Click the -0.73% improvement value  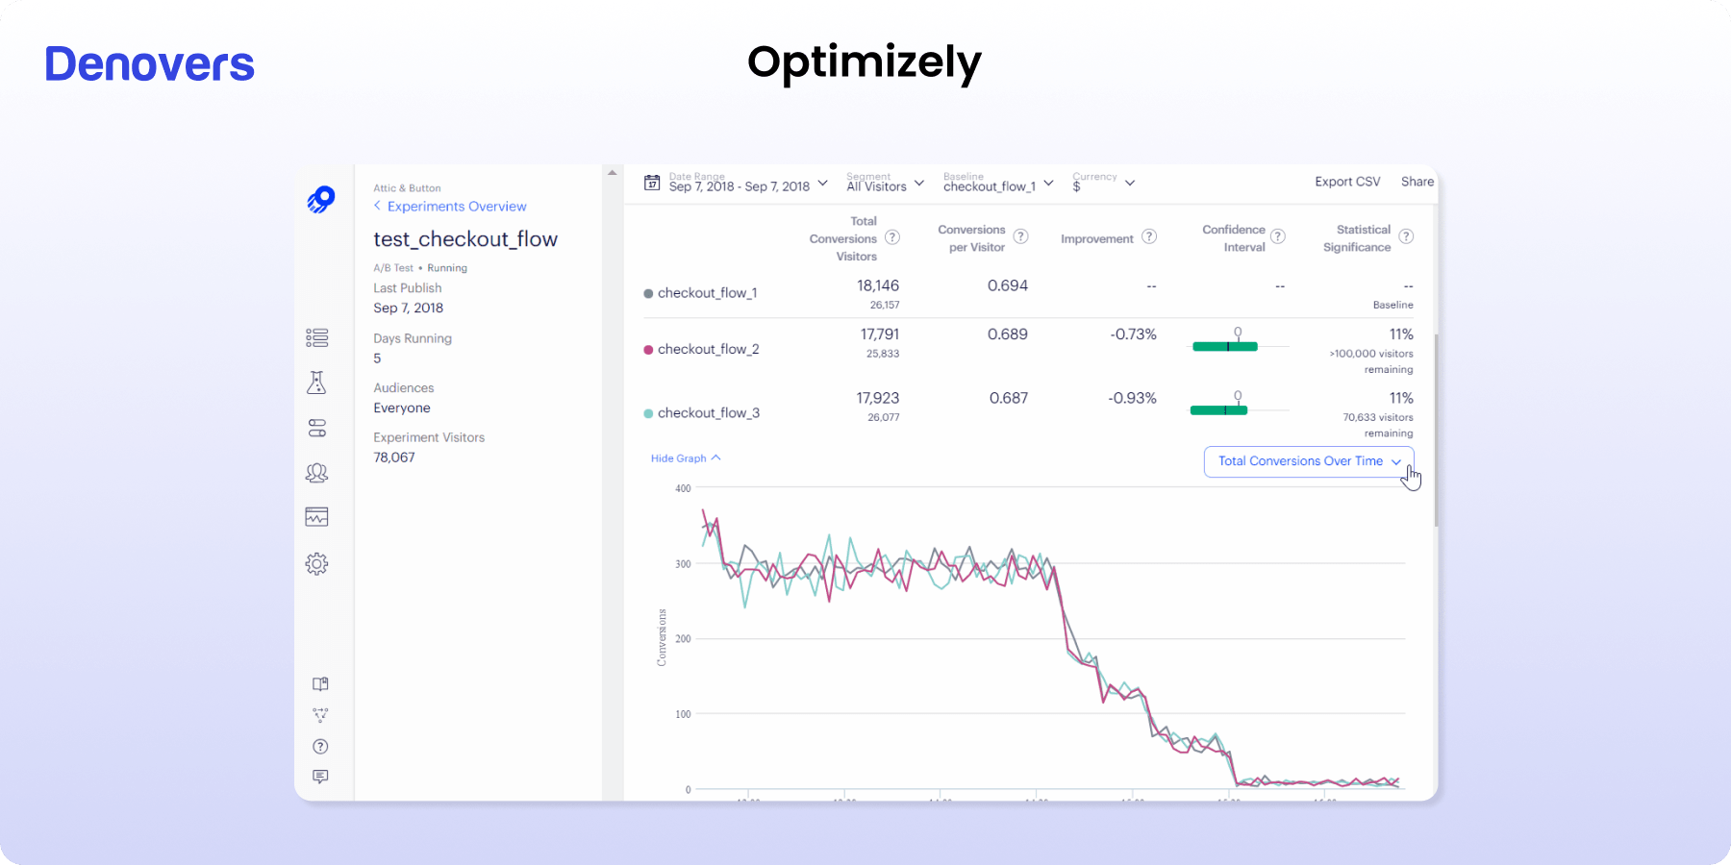[x=1134, y=334]
